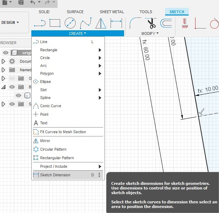Click the Named Views folder icon
This screenshot has height=213, width=219.
click(x=12, y=70)
